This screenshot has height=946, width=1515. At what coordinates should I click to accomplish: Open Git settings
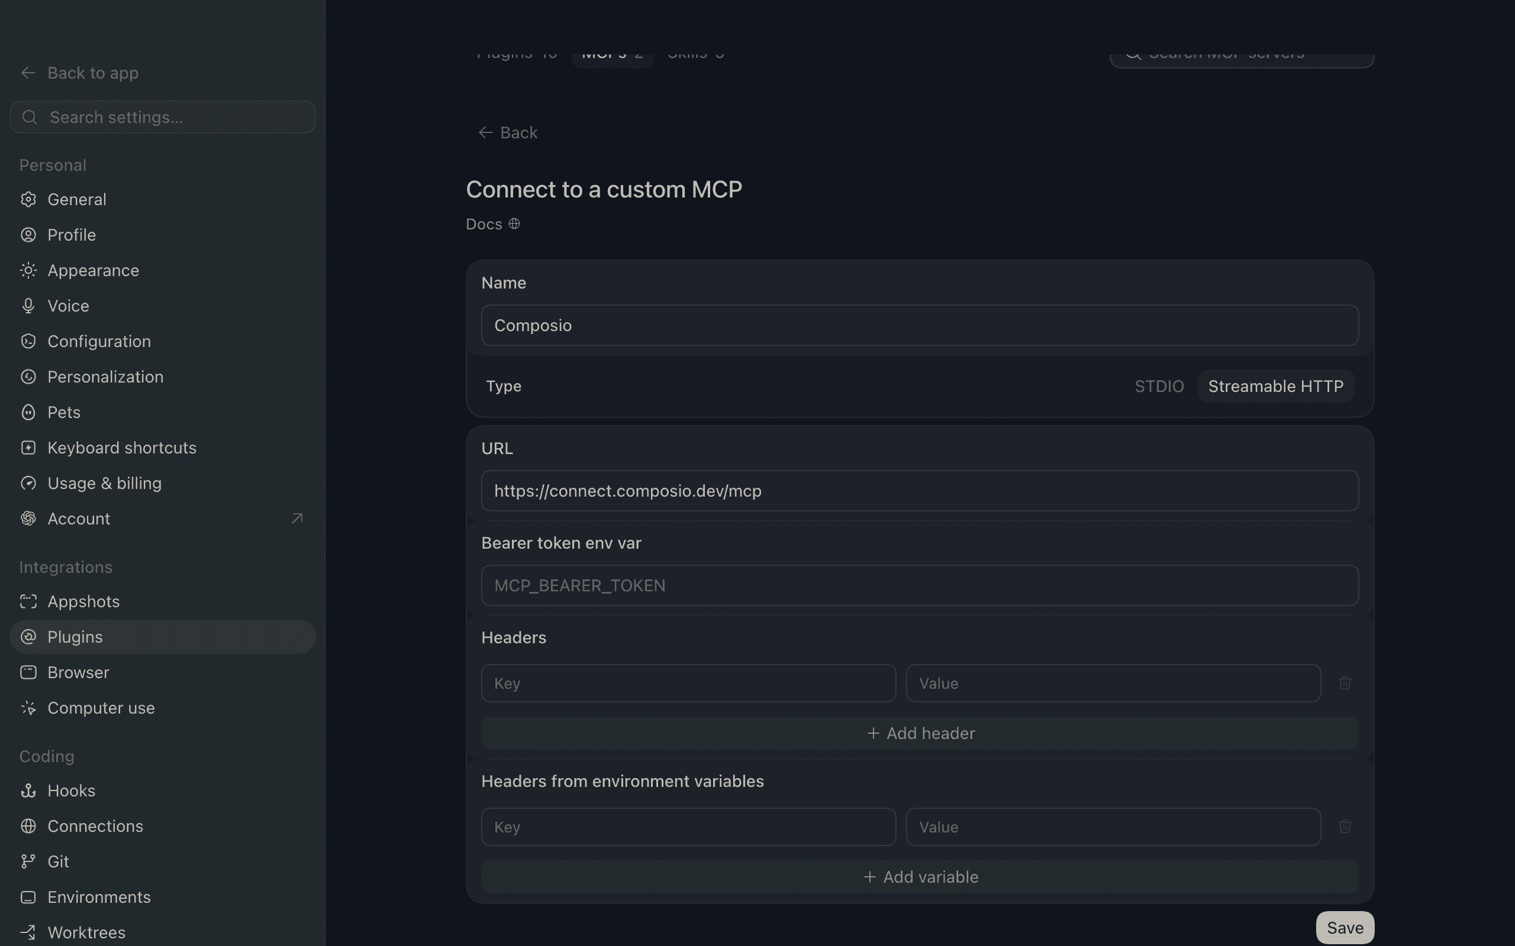click(x=162, y=861)
